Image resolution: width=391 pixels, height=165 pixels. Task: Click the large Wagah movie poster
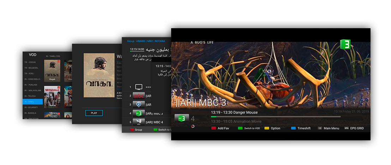[x=99, y=75]
